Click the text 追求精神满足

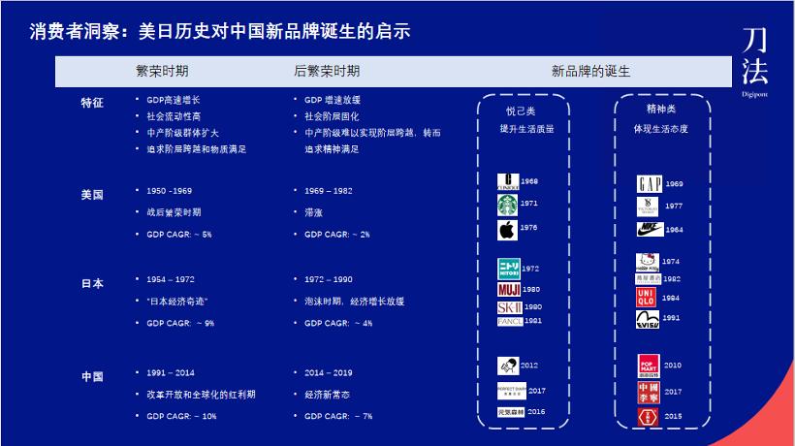(332, 149)
